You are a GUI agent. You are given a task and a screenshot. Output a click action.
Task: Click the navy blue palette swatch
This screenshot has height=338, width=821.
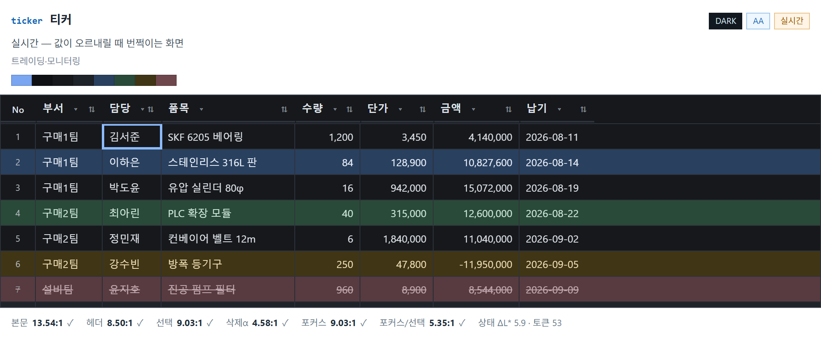click(x=104, y=80)
